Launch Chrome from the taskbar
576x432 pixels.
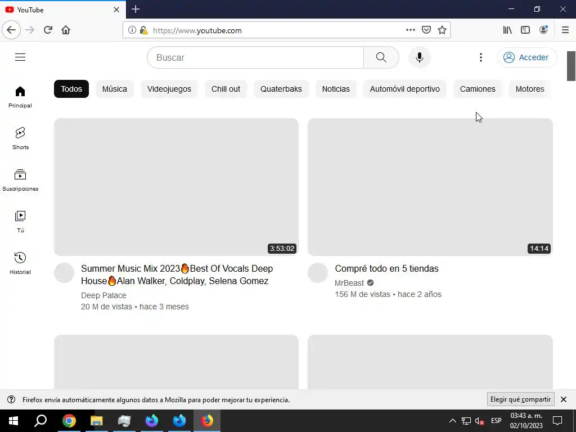(x=69, y=421)
